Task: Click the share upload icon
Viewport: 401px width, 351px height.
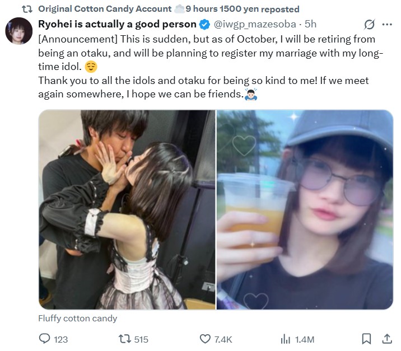Action: point(387,339)
